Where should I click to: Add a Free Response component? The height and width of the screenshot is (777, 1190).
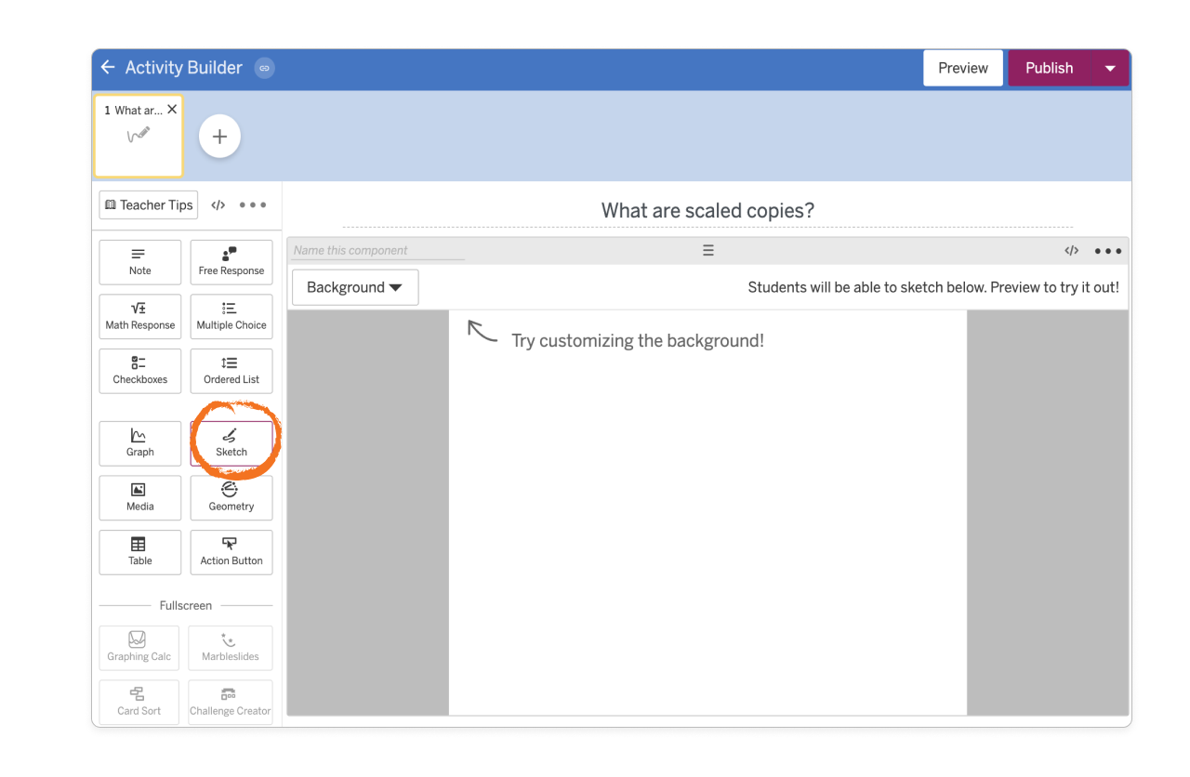pos(231,261)
